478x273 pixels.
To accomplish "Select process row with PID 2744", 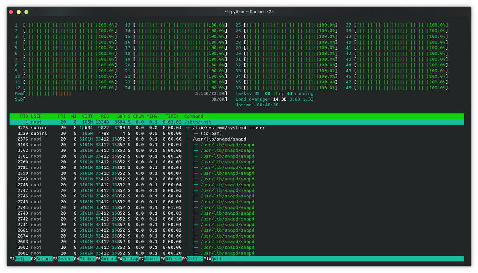I will coord(237,207).
